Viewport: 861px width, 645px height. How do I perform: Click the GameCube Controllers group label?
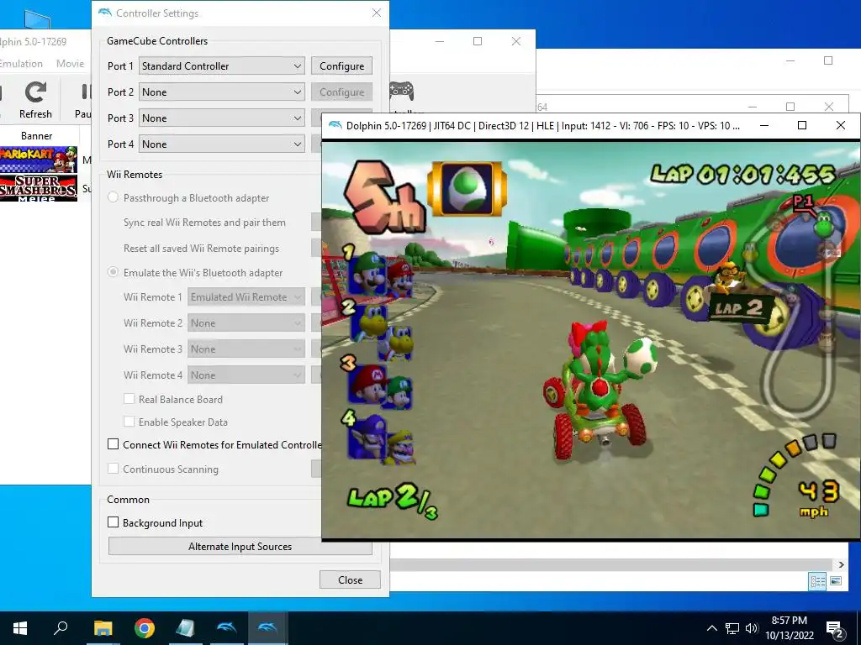[157, 41]
